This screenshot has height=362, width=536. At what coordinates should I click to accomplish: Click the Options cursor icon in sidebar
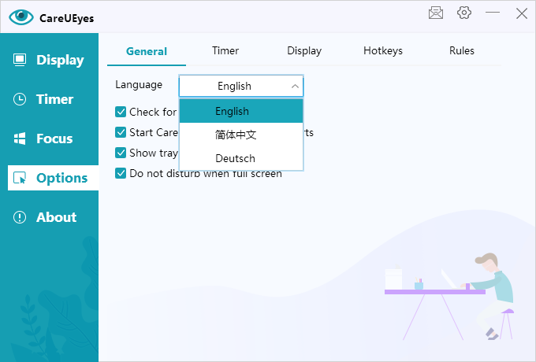point(20,178)
